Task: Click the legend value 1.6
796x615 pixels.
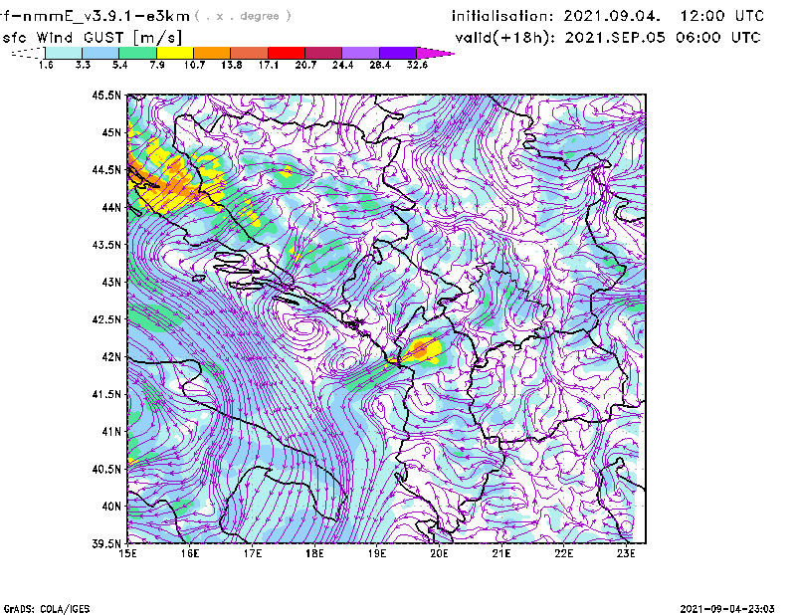Action: point(46,65)
